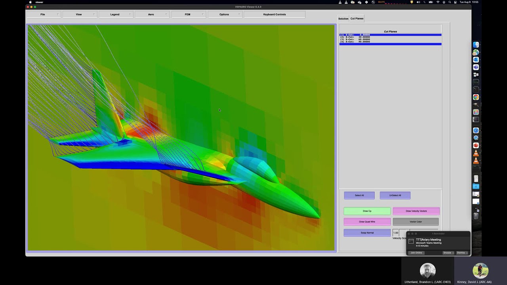Open Safari from the dock
Screen dimensions: 507x285
click(x=476, y=130)
